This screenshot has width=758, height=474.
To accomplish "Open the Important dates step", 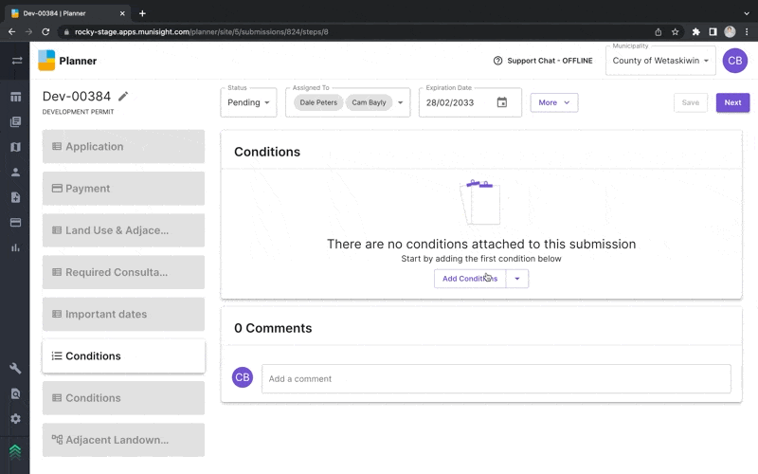I will (123, 314).
